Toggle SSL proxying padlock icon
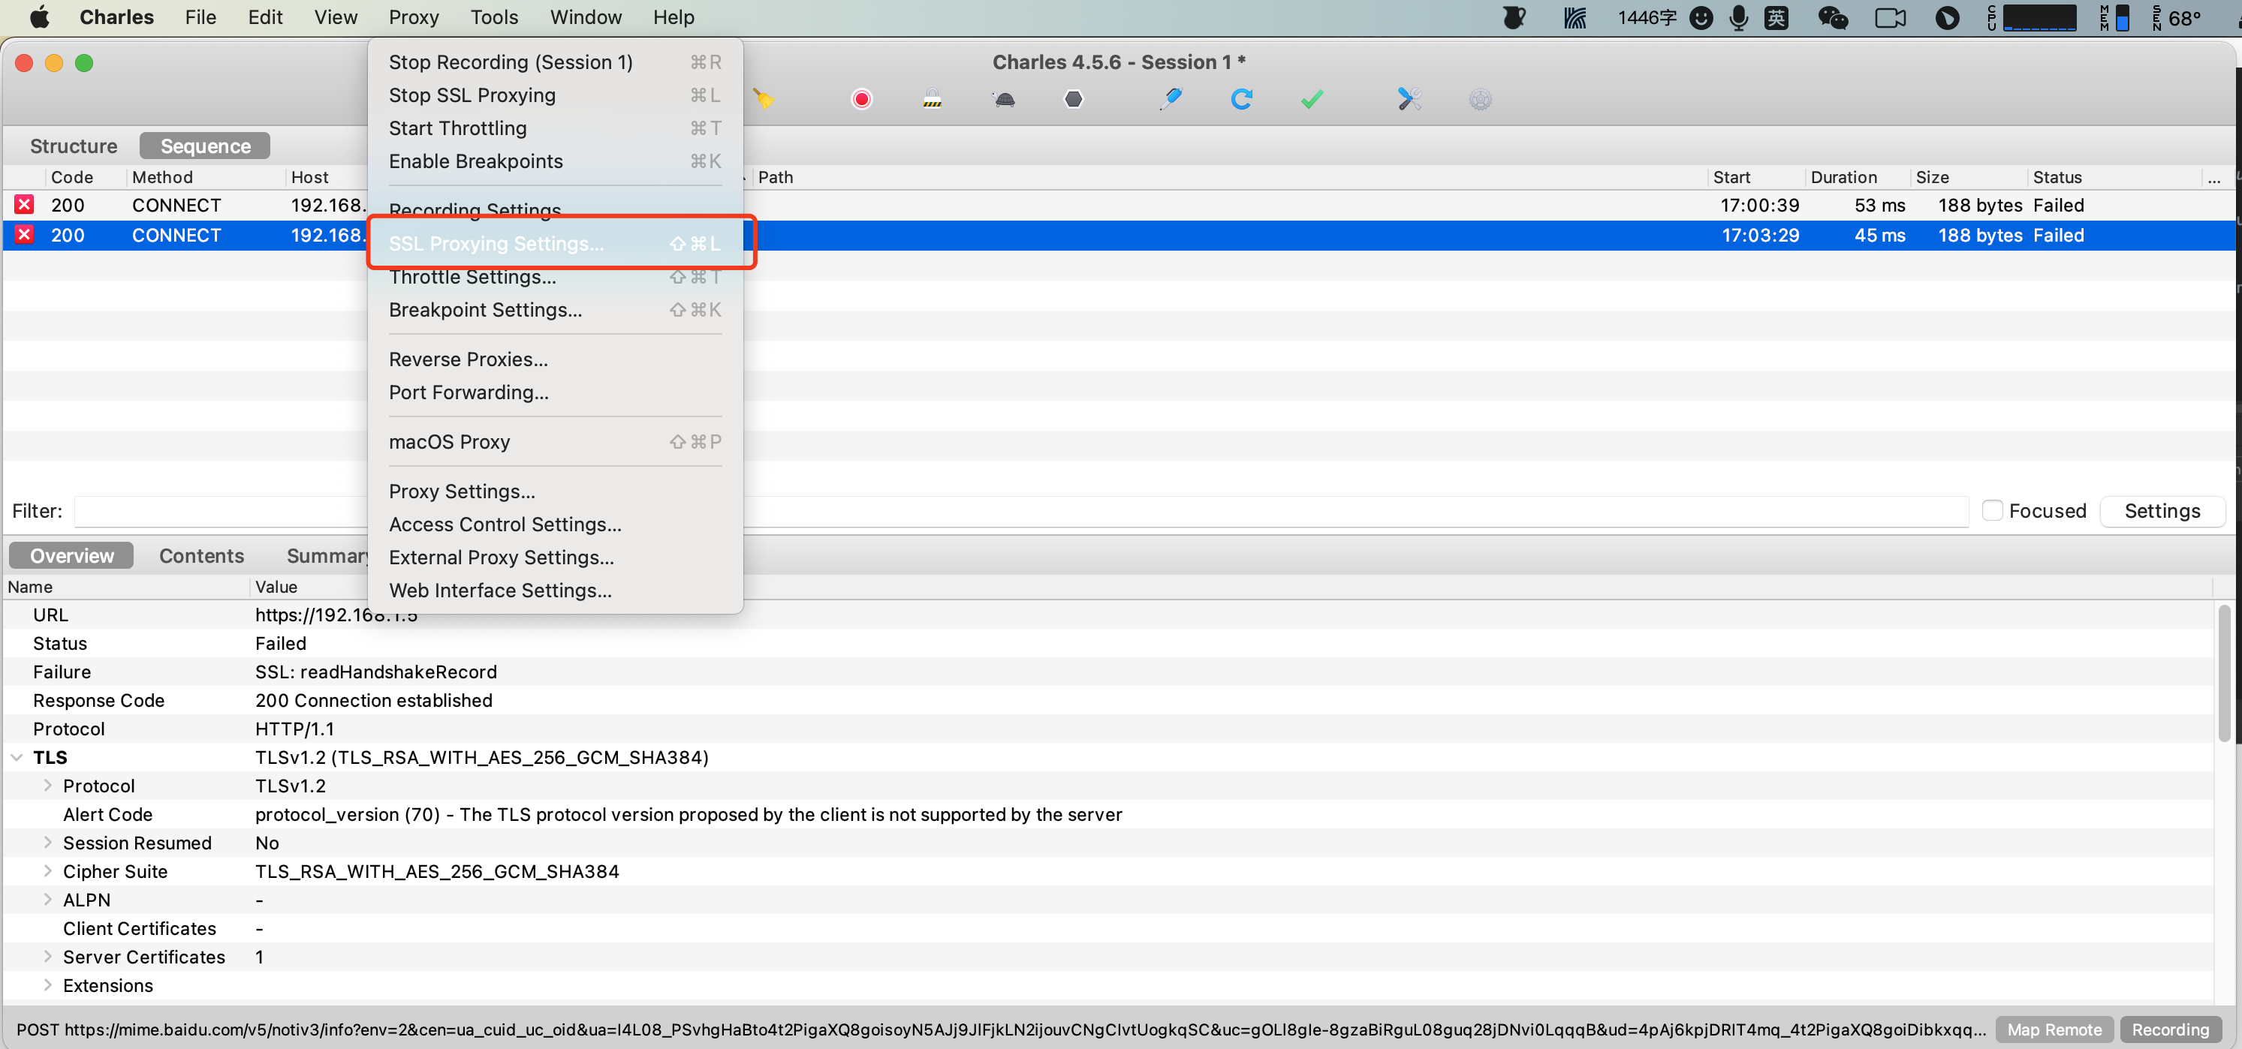This screenshot has height=1049, width=2242. coord(932,99)
